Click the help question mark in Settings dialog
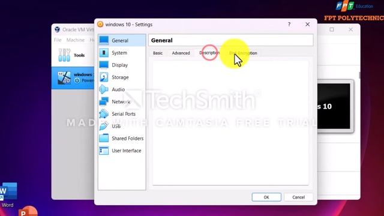Screen dimensions: 384x216 289,24
